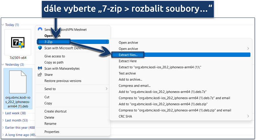Screen dimensions: 256x140
Task: Select Cut from context menu
Action: click(x=47, y=97)
